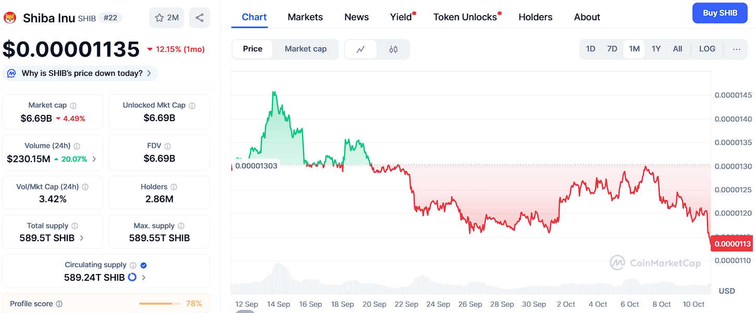The image size is (756, 313).
Task: Click Market cap info icon
Action: point(73,106)
